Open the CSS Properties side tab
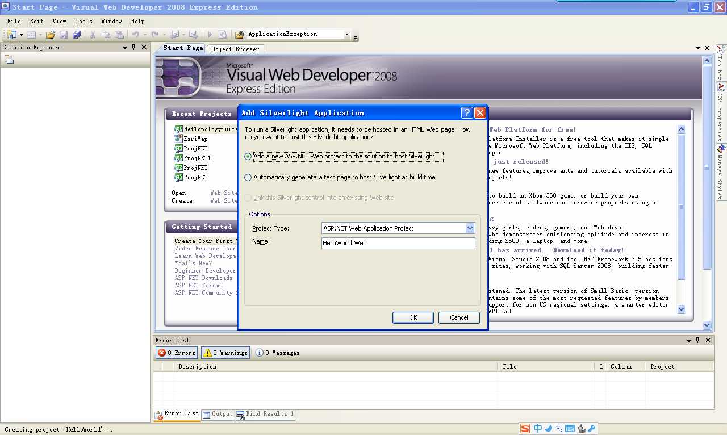The height and width of the screenshot is (435, 727). [721, 112]
